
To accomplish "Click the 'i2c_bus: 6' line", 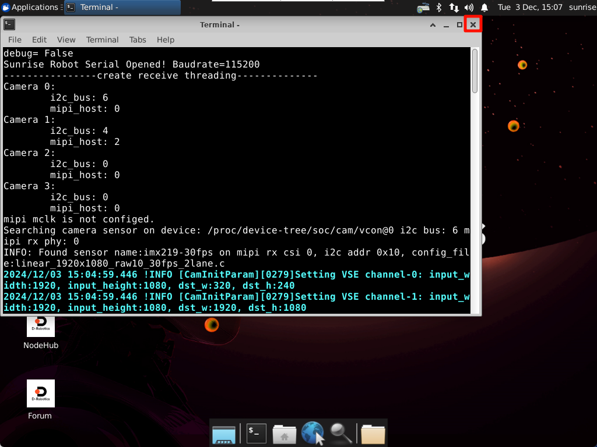I will pos(79,98).
